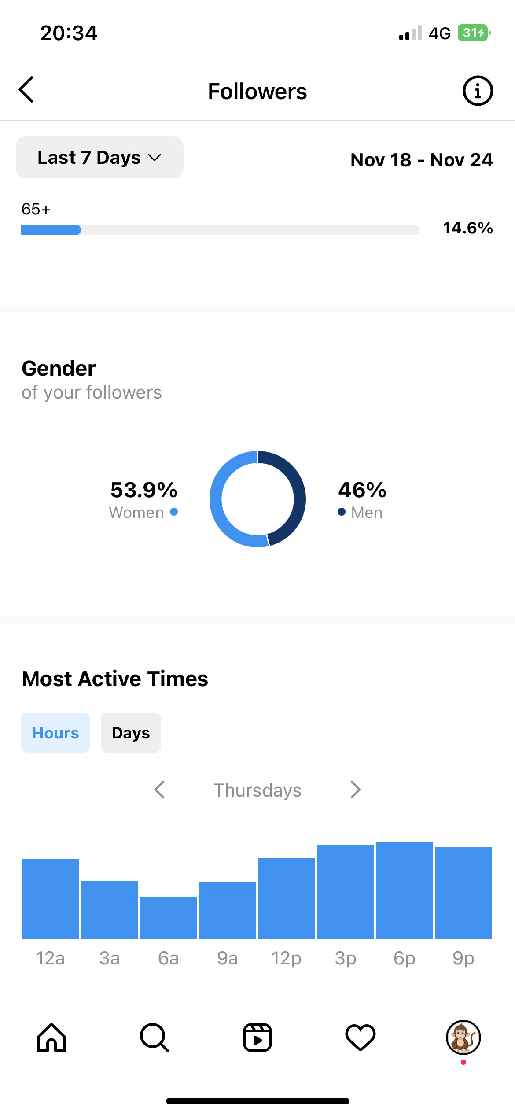Open the heart activity icon
This screenshot has width=515, height=1115.
point(360,1037)
